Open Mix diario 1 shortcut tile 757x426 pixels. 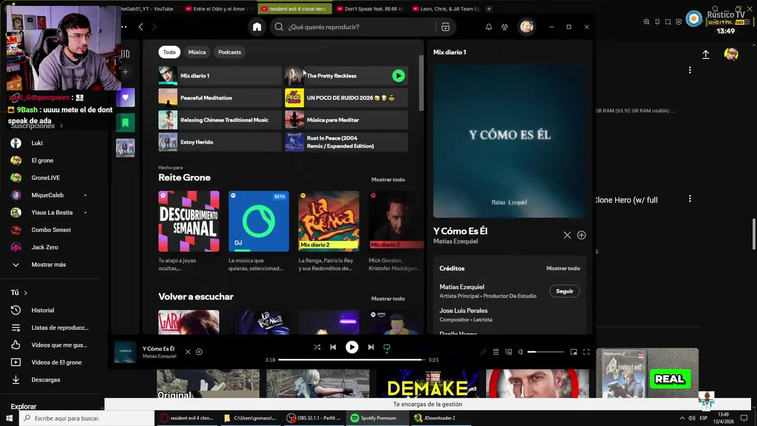[220, 76]
